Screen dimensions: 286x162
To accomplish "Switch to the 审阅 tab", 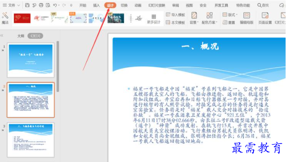I will click(x=175, y=5).
